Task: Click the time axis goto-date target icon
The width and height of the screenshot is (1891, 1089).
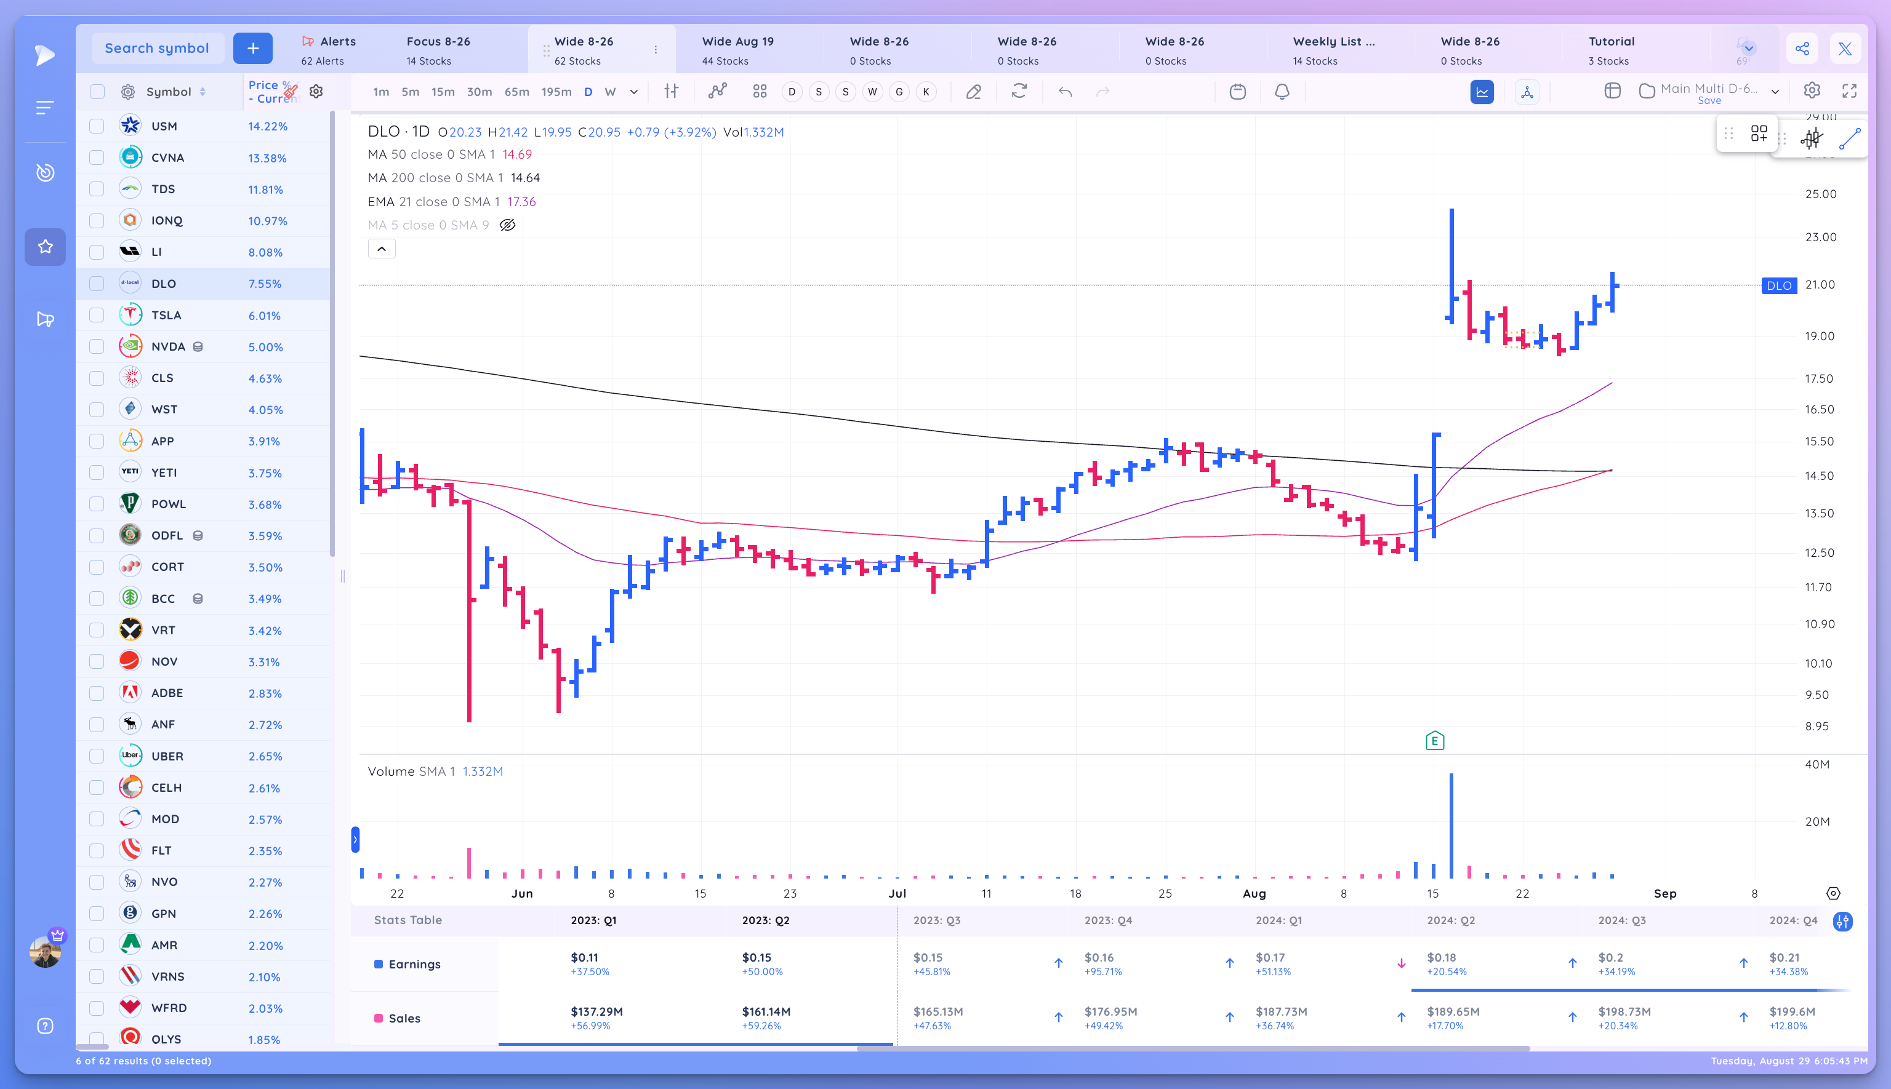Action: 1833,893
